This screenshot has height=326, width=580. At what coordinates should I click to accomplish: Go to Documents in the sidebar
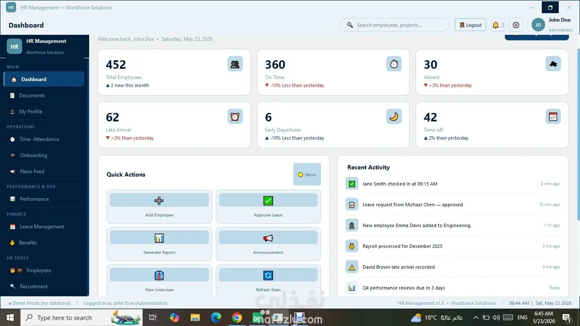click(x=44, y=96)
